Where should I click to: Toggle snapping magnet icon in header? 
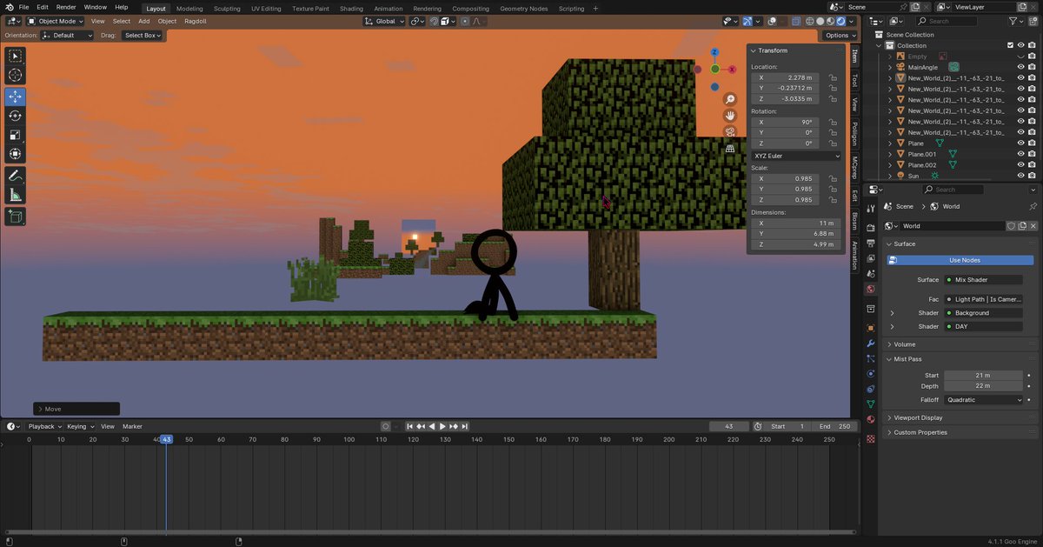pos(434,21)
